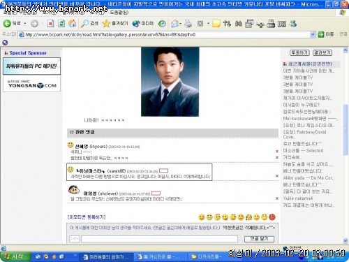This screenshot has width=349, height=262.
Task: Click the portrait photo in the post
Action: tap(170, 82)
